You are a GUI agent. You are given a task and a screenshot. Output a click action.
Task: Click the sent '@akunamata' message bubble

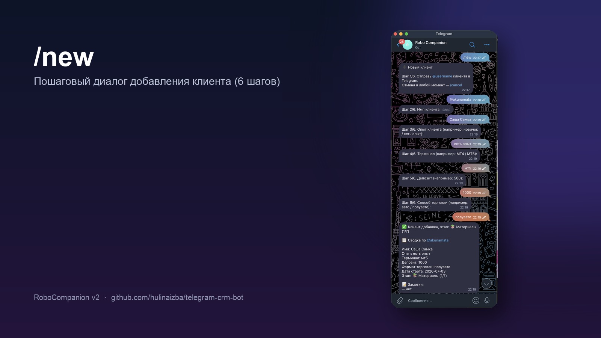(468, 100)
